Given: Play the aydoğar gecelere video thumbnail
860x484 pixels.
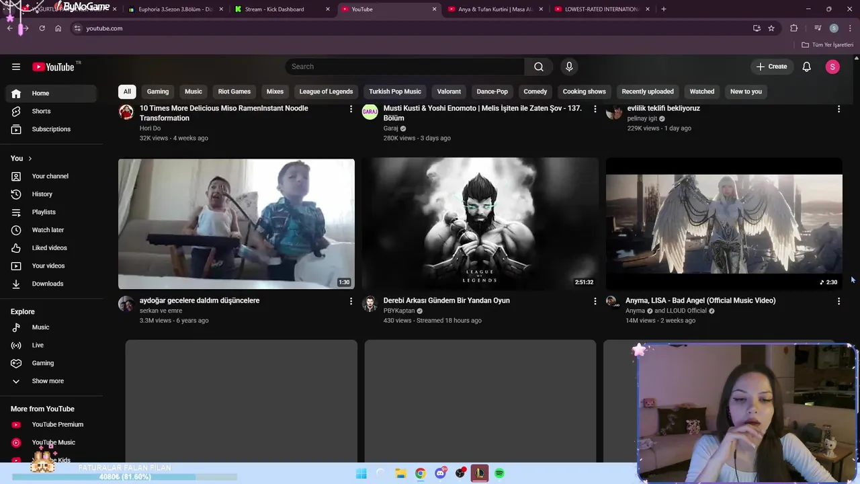Looking at the screenshot, I should 236,224.
